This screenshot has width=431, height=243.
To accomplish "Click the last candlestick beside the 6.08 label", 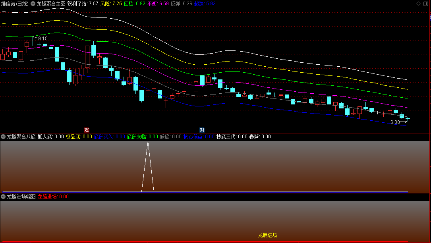I will click(x=408, y=119).
